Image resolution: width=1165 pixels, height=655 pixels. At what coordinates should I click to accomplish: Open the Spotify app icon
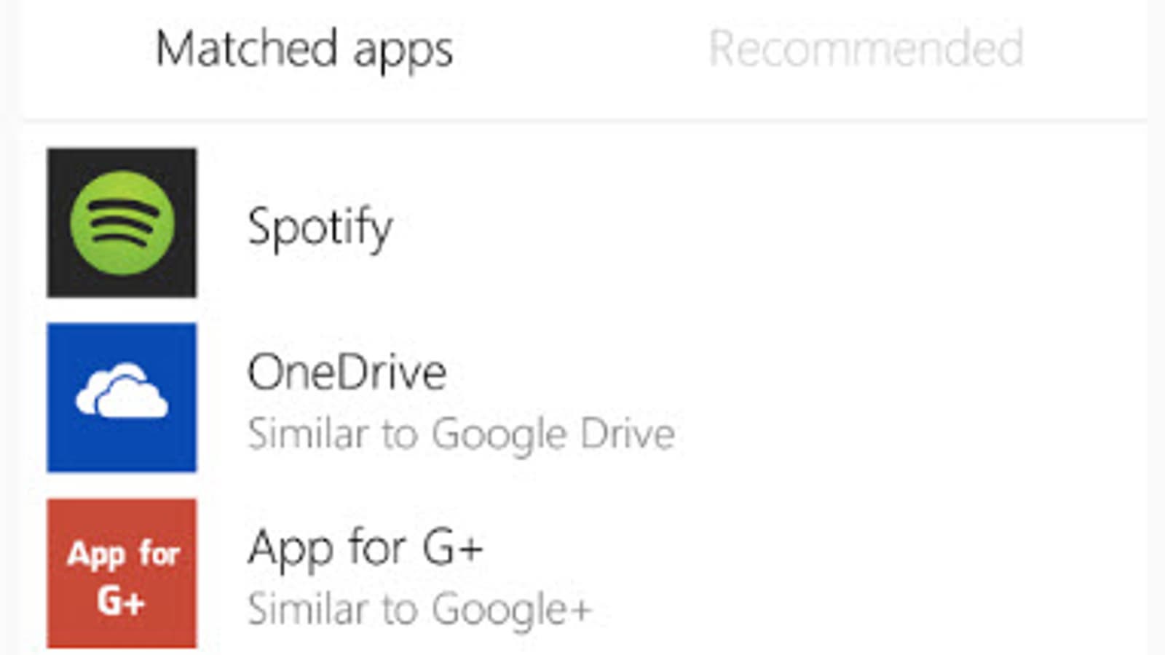(x=122, y=223)
